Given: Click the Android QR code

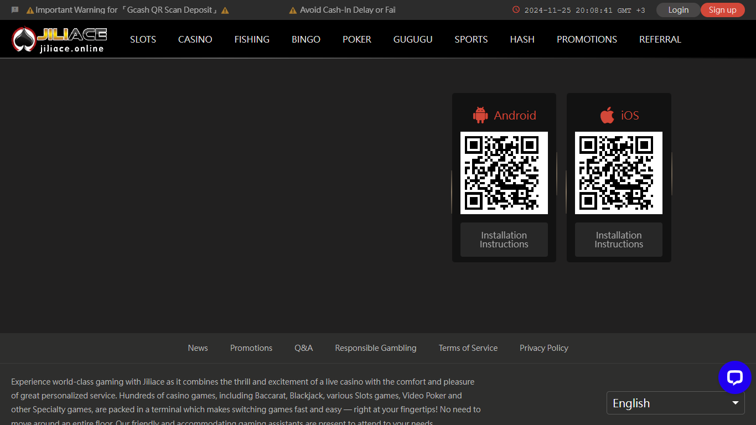Looking at the screenshot, I should (504, 173).
